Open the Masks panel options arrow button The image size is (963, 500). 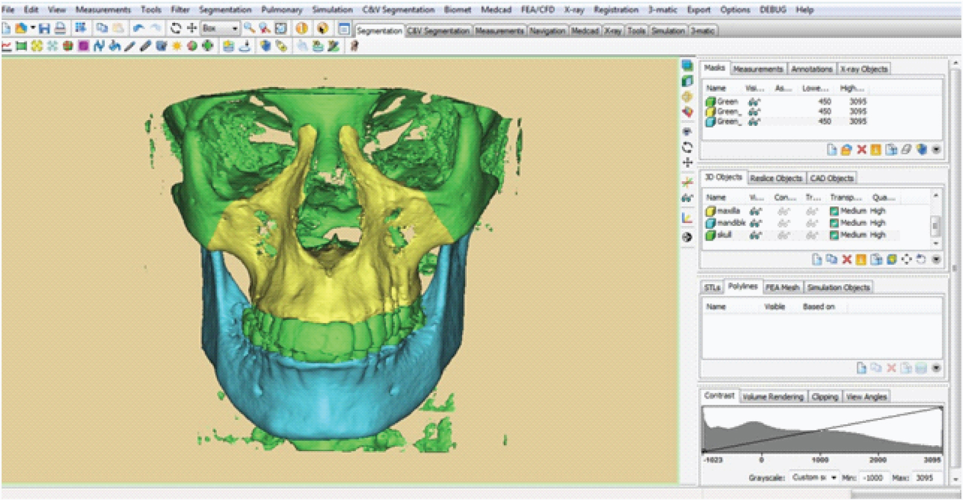[936, 150]
